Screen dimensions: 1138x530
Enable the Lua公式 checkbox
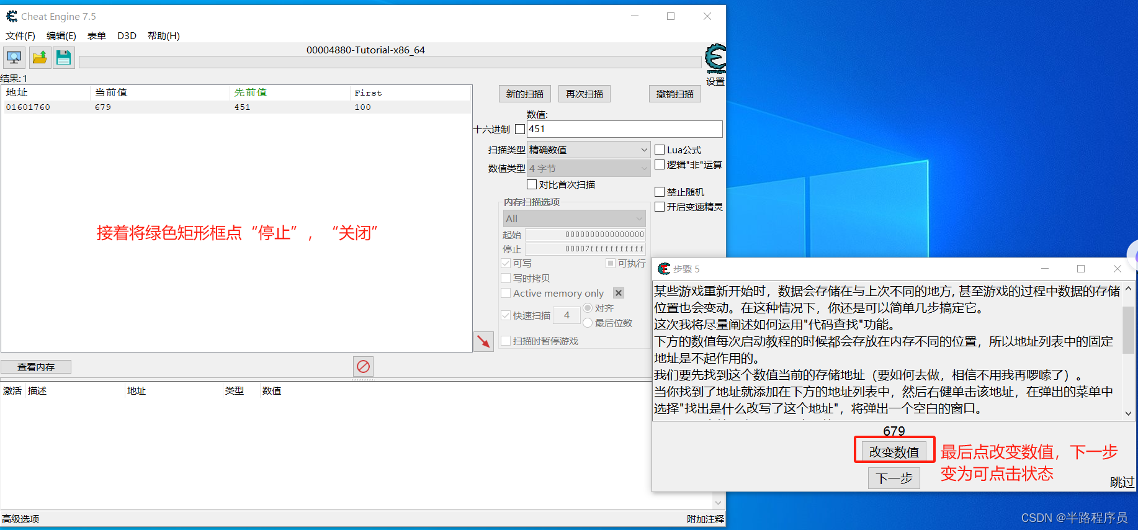click(660, 150)
